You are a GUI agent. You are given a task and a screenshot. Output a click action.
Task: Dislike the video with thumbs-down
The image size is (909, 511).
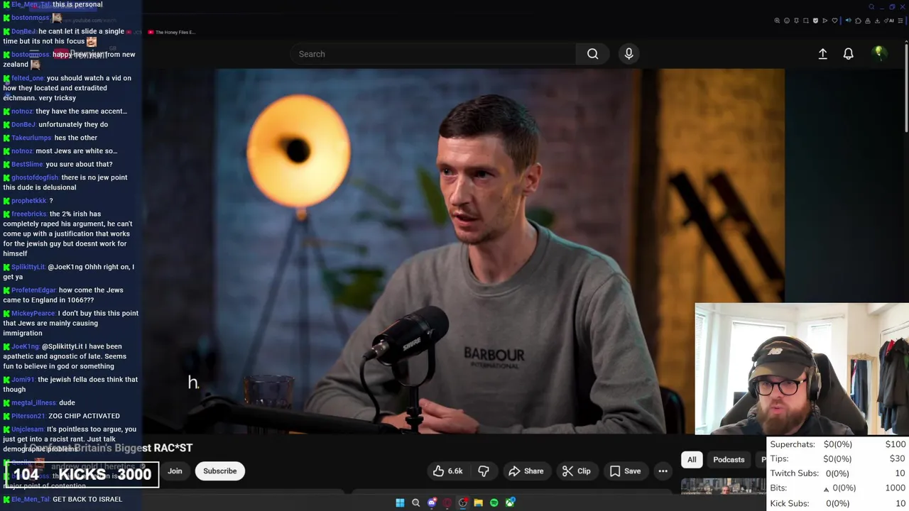[484, 471]
